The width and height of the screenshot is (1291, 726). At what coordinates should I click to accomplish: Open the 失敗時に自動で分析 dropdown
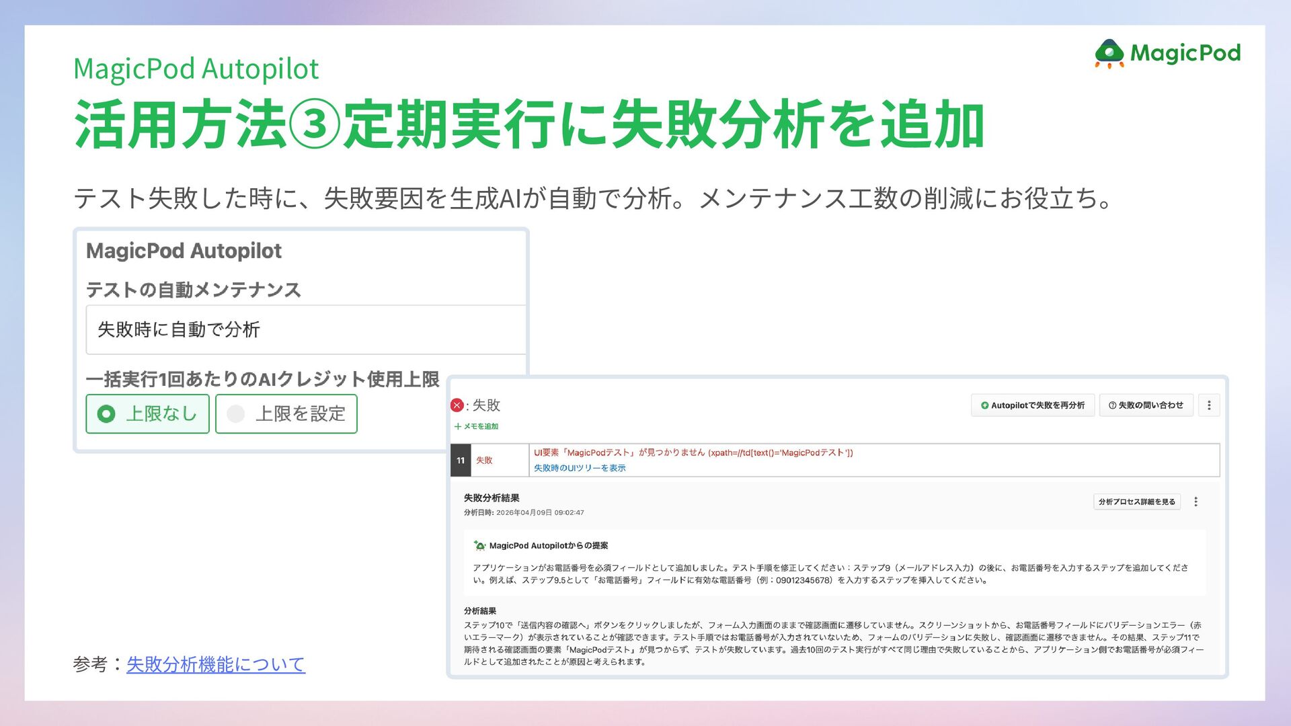306,329
